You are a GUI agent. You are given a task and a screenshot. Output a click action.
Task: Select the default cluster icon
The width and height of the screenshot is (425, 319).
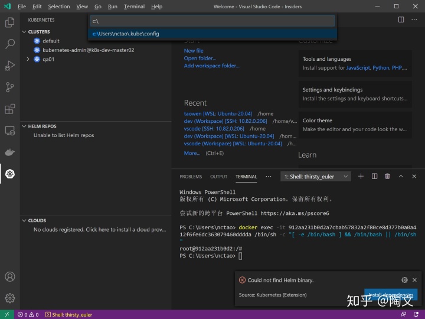click(37, 41)
